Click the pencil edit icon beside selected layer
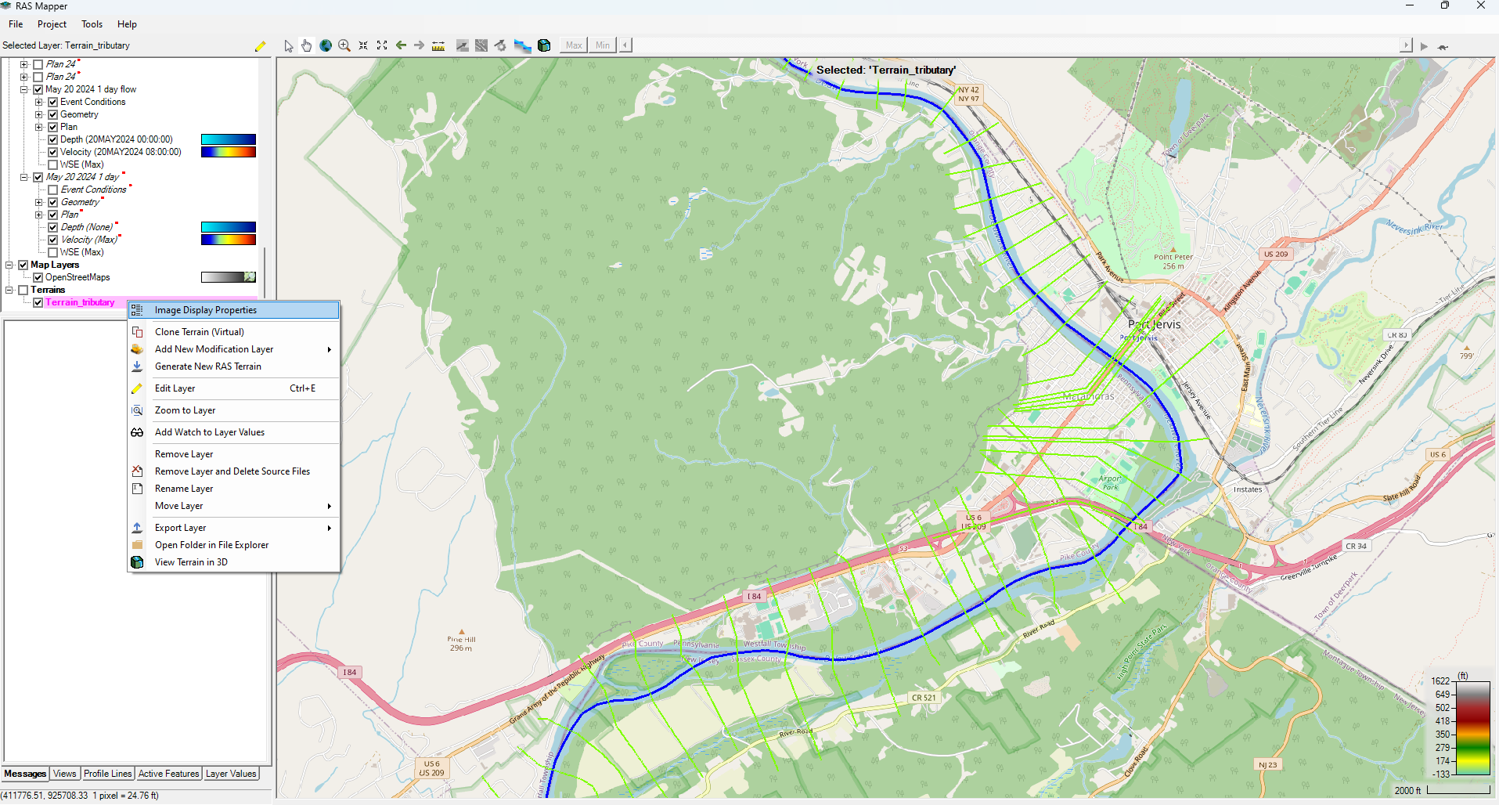The width and height of the screenshot is (1499, 805). pos(261,46)
